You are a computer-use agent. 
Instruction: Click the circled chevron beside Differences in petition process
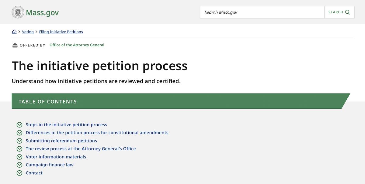click(19, 133)
